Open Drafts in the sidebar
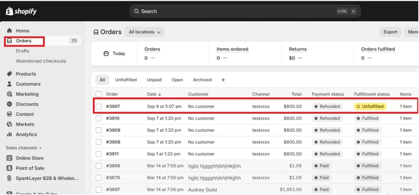The height and width of the screenshot is (195, 419). tap(23, 51)
